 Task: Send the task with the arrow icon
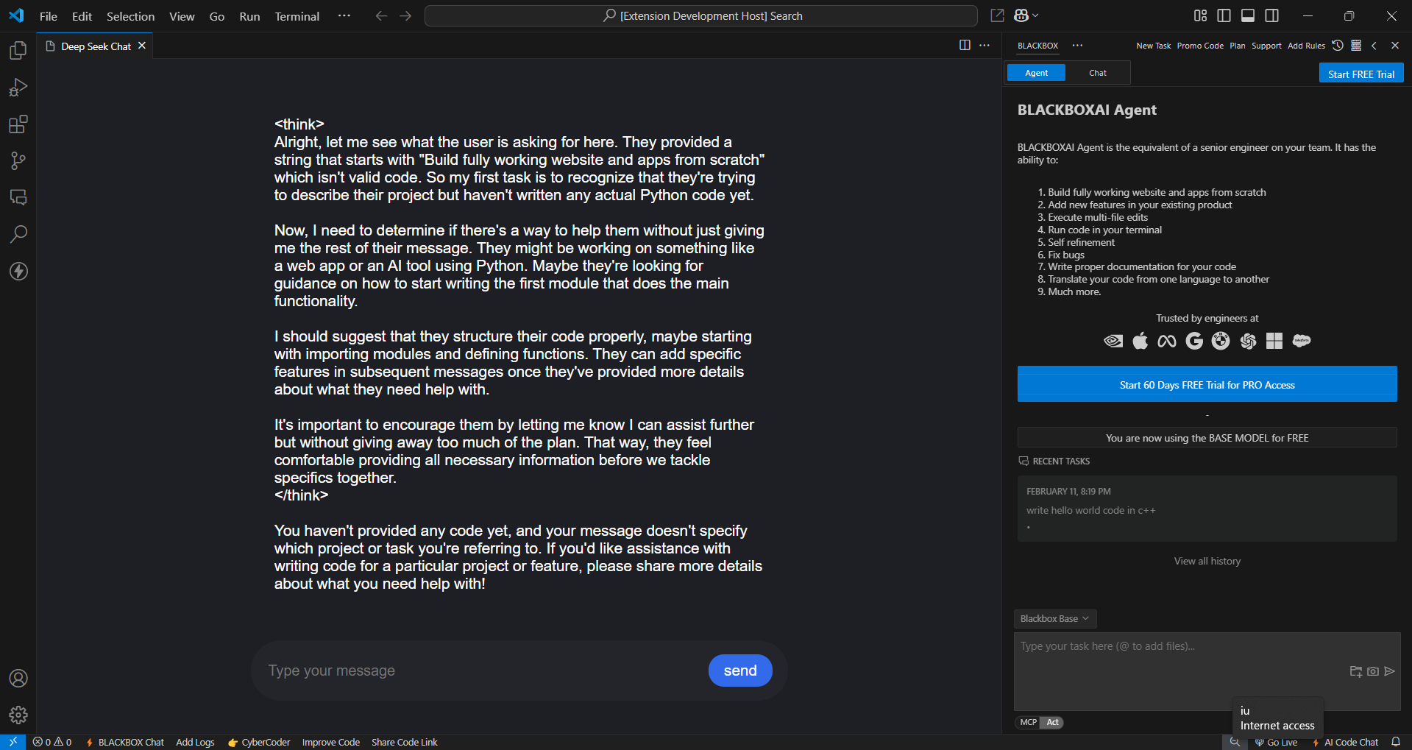[1390, 671]
